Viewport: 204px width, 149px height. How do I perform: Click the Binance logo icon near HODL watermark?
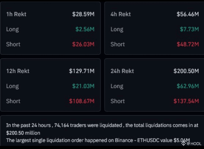coord(183,144)
